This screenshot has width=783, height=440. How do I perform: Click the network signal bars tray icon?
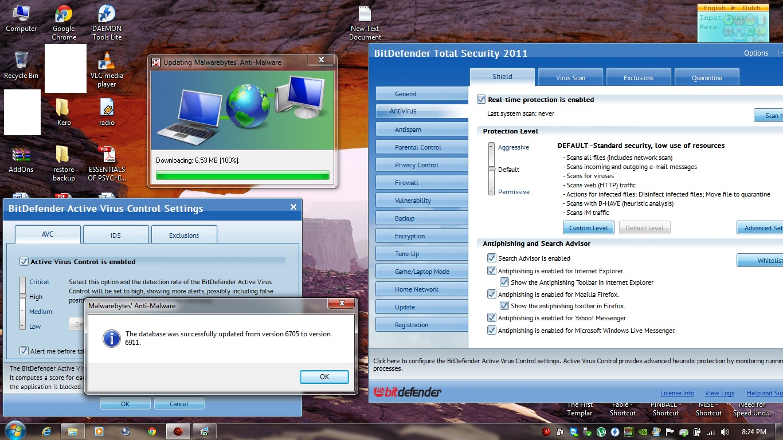[711, 432]
